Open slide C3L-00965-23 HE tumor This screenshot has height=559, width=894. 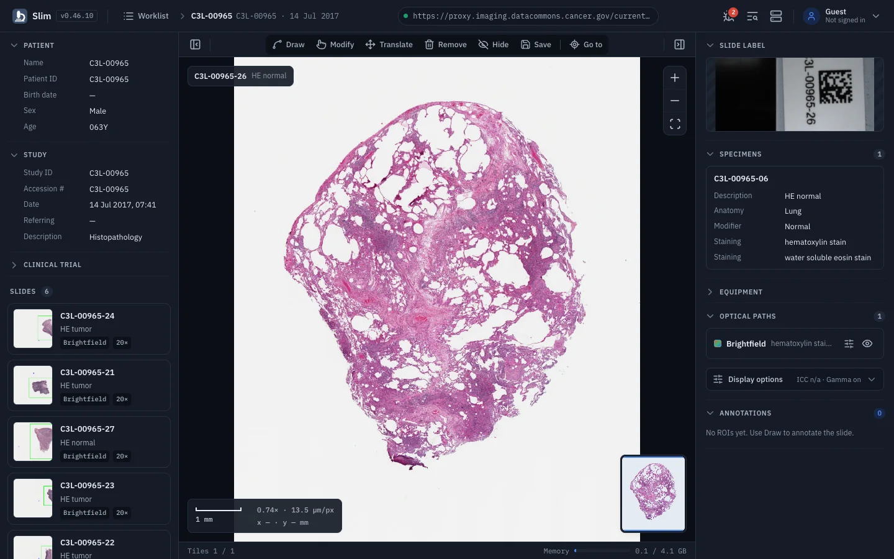point(89,498)
